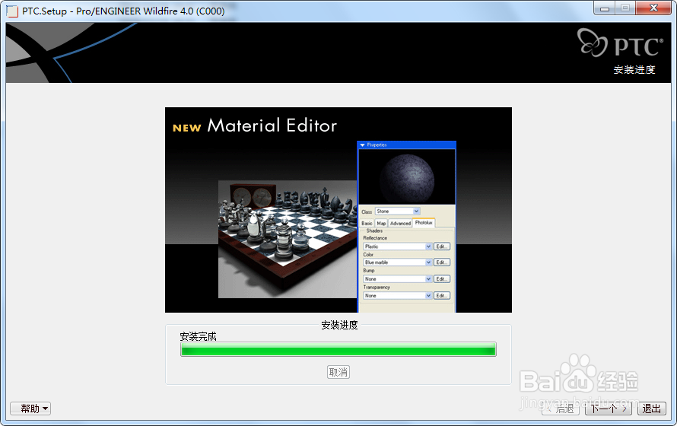Click the PTC.Setup window title icon
Image resolution: width=677 pixels, height=426 pixels.
tap(12, 11)
